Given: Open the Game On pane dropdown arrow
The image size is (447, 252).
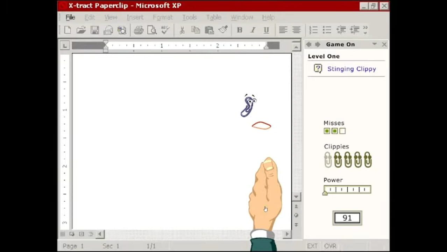Looking at the screenshot, I should (374, 44).
